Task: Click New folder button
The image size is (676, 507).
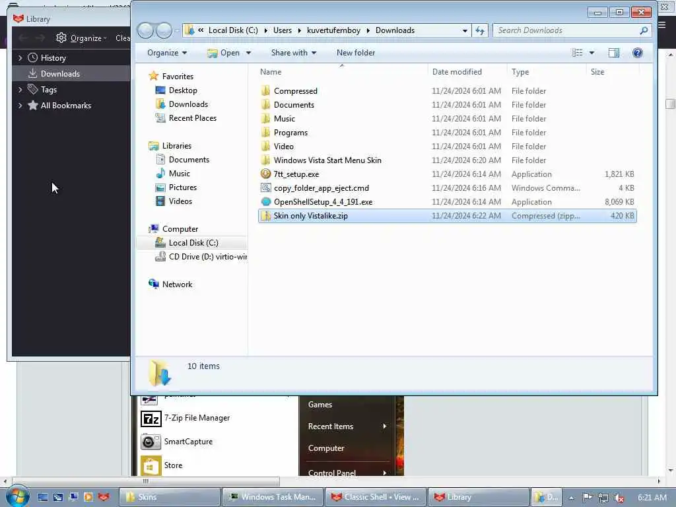Action: click(x=356, y=53)
